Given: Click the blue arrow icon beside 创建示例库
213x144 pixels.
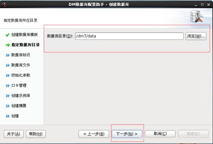Looking at the screenshot, I should [x=8, y=96].
